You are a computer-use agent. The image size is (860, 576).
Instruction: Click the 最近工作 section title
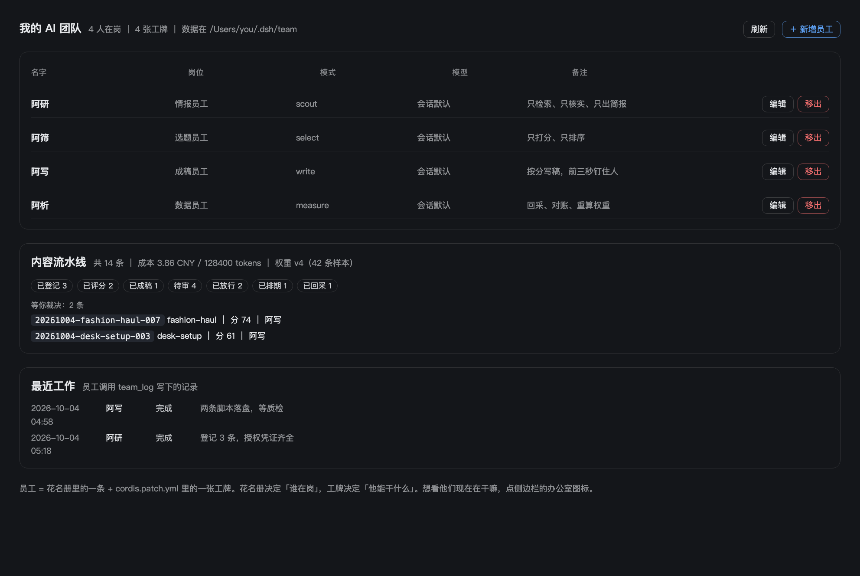click(53, 386)
